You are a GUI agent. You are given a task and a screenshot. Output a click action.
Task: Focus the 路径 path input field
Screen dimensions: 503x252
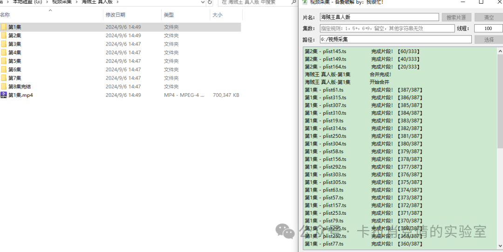tap(395, 40)
